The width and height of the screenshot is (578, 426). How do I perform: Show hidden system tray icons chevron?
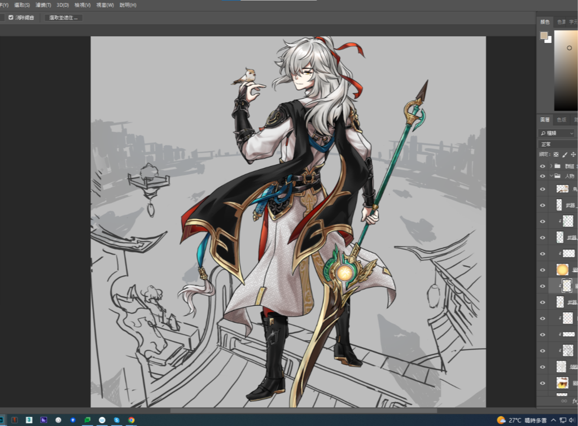point(553,420)
